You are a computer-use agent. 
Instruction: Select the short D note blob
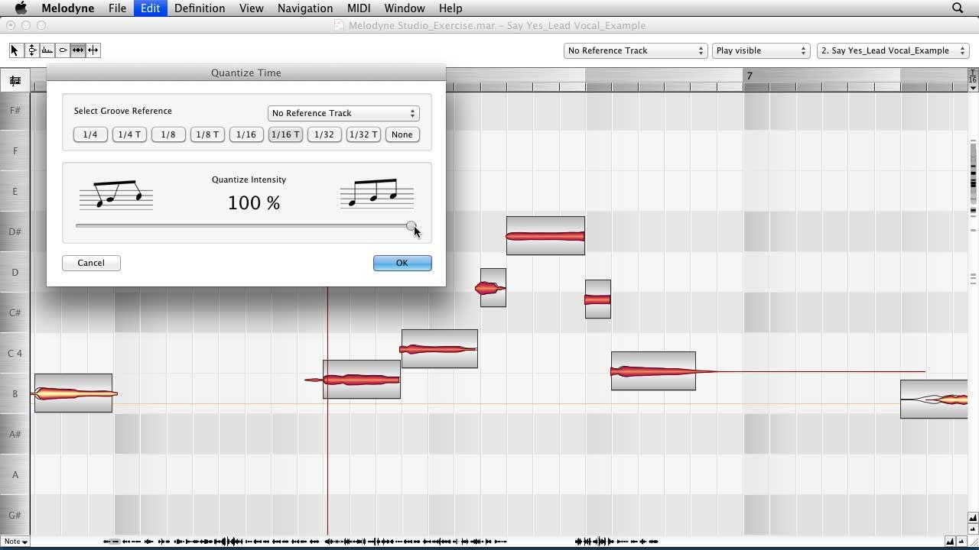[493, 288]
